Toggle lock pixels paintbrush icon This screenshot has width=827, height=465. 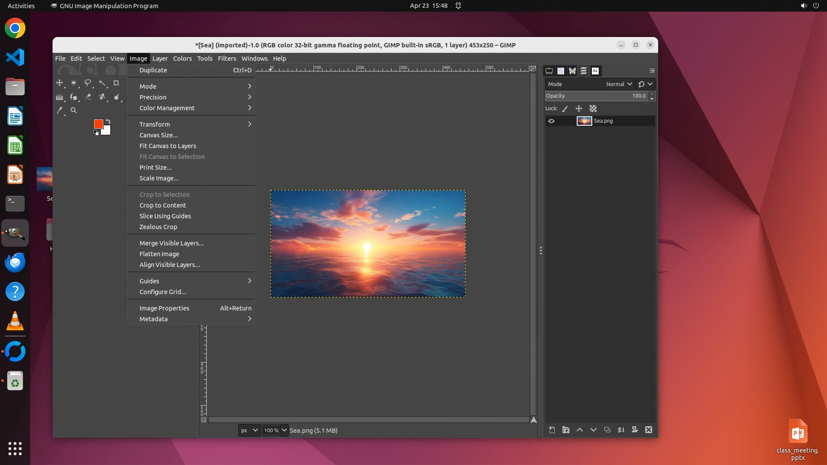click(x=565, y=109)
